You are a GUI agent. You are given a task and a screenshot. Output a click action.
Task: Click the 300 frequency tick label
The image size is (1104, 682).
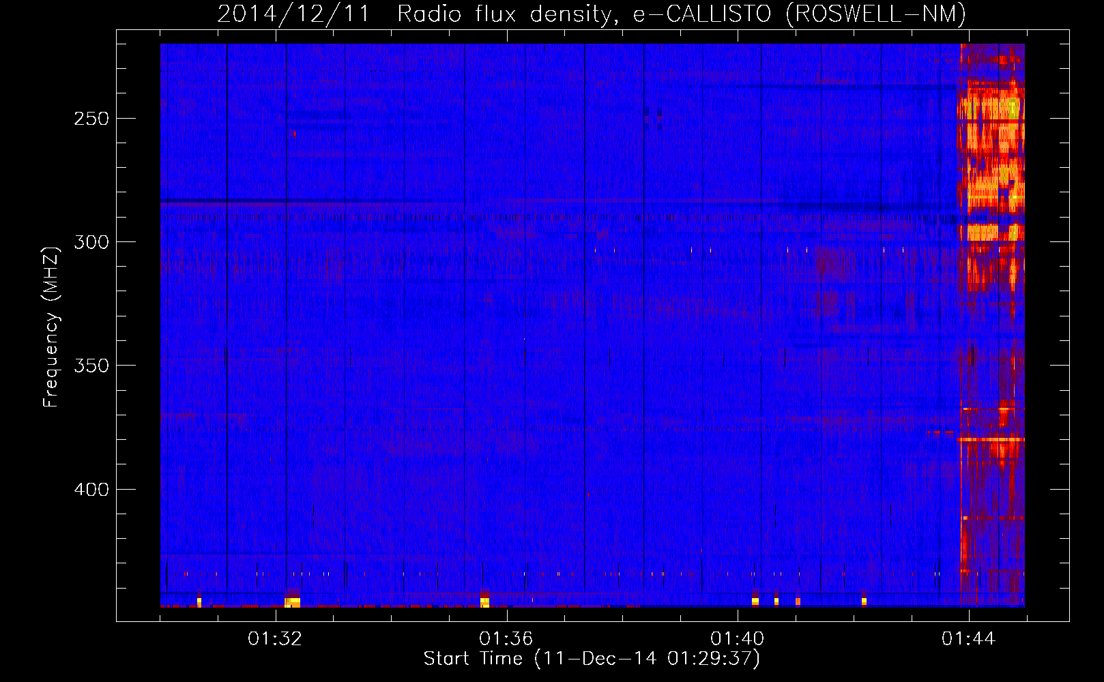click(x=91, y=242)
